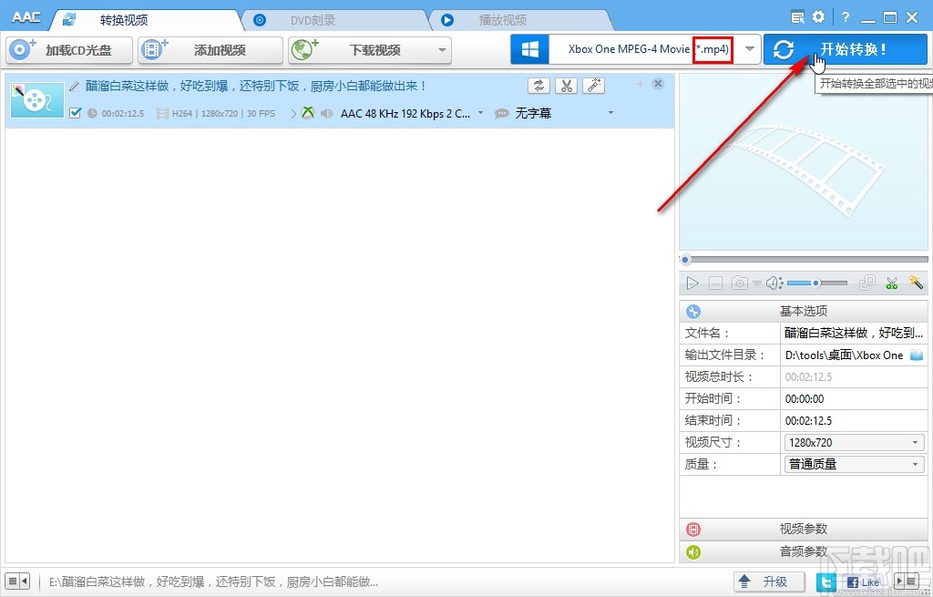The image size is (933, 597).
Task: Click the swap/convert arrows icon on the video row
Action: [x=538, y=85]
